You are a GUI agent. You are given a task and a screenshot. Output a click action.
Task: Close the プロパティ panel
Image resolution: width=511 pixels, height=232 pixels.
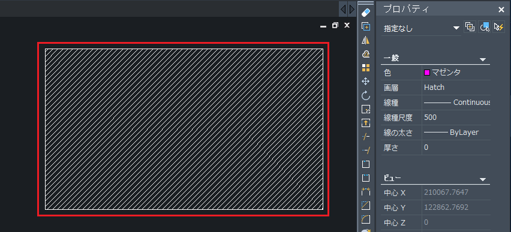point(501,10)
